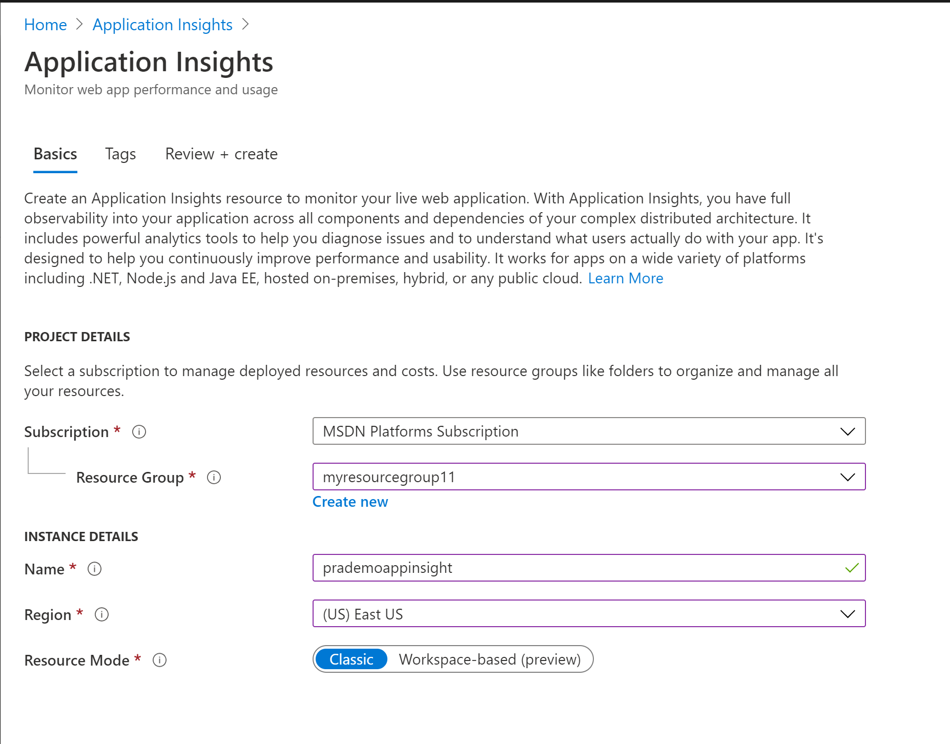Switch to the Tags tab
Image resolution: width=950 pixels, height=744 pixels.
120,154
